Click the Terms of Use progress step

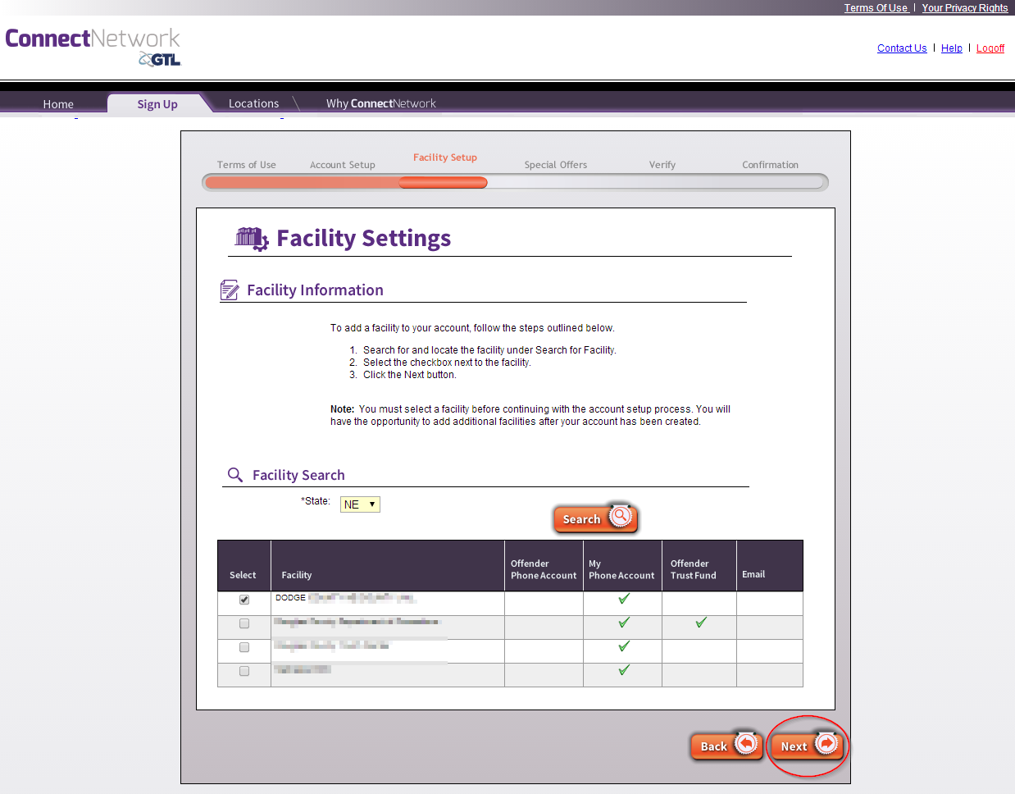click(247, 165)
